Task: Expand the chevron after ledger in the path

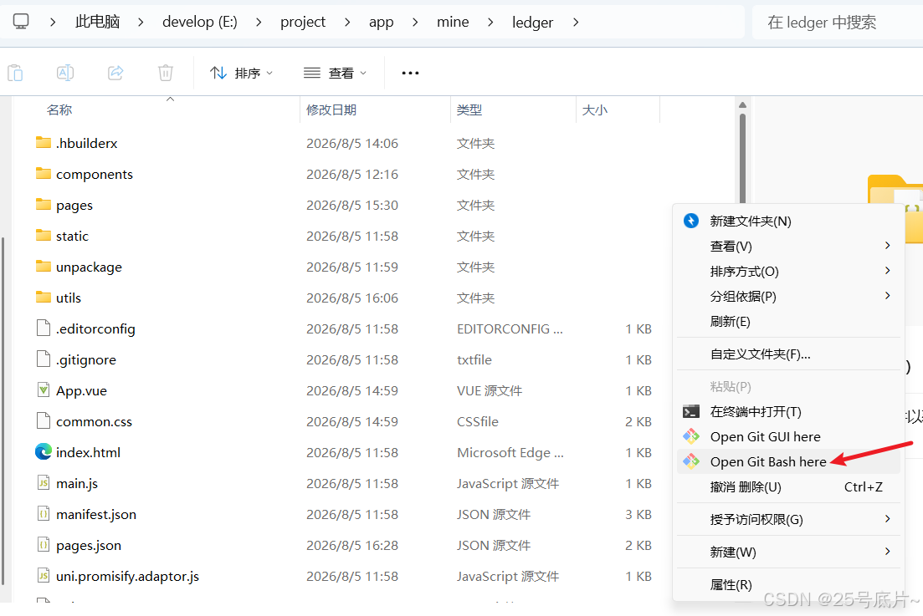Action: (576, 23)
